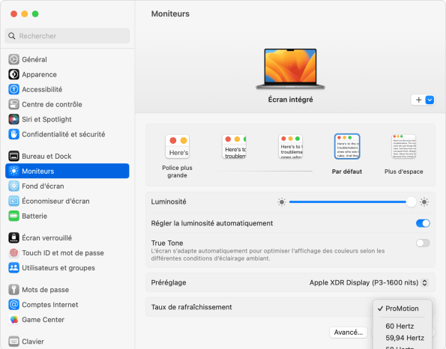Select Police plus grande resolution thumbnail
The image size is (446, 349).
[x=177, y=146]
